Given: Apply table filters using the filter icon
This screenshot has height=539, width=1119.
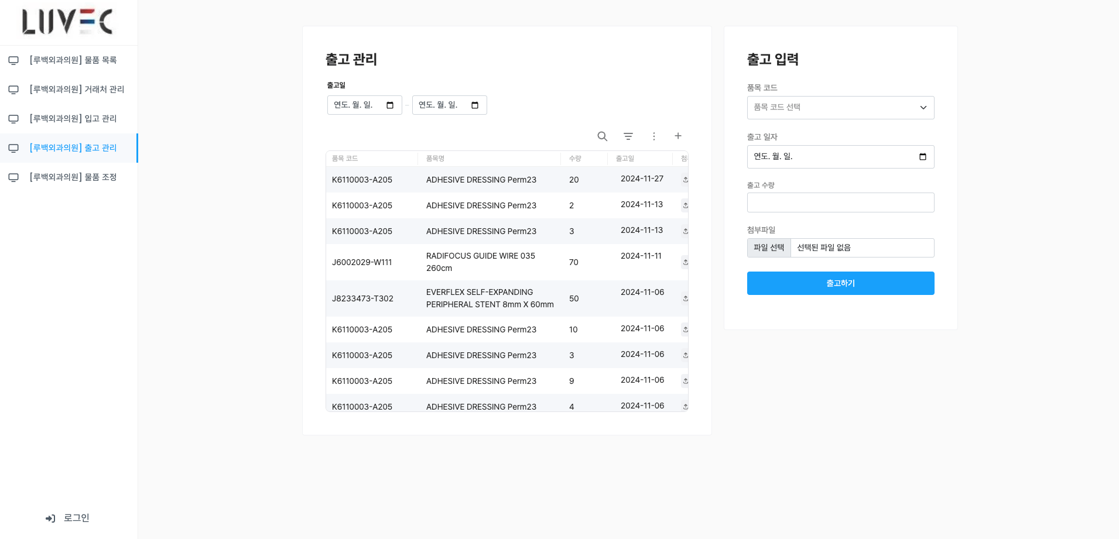Looking at the screenshot, I should click(x=628, y=136).
